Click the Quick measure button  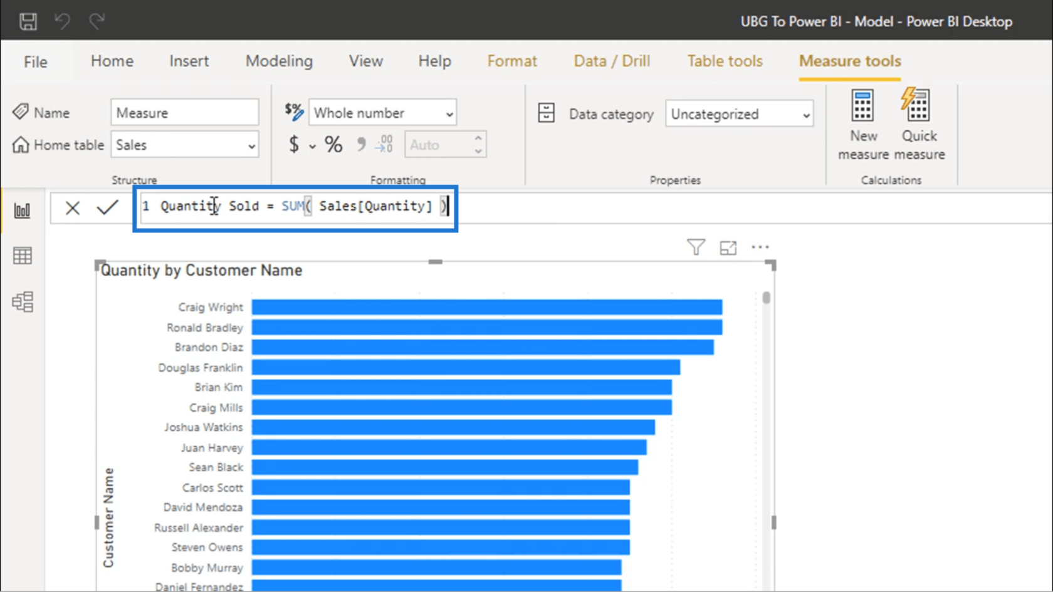919,125
